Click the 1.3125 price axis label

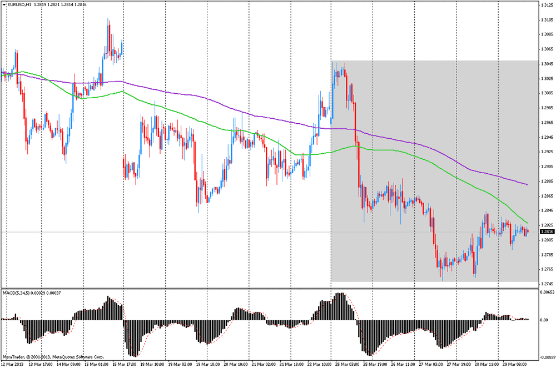pyautogui.click(x=548, y=5)
